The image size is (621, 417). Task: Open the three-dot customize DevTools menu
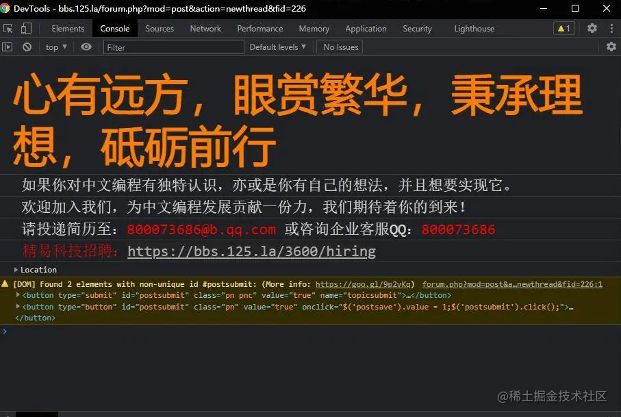611,28
